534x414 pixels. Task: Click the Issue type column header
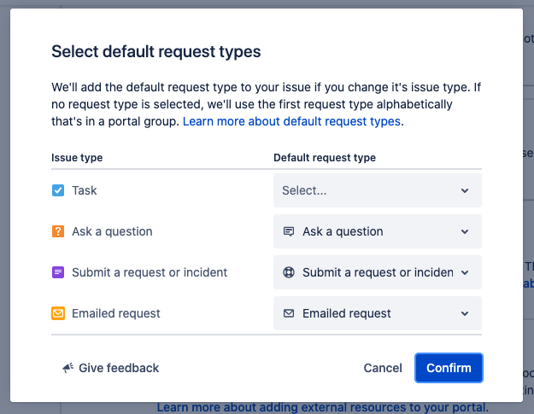coord(77,158)
